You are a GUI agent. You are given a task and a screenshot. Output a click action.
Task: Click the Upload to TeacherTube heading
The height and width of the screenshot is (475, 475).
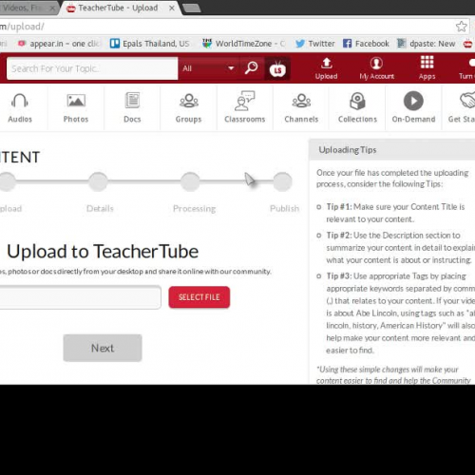103,252
